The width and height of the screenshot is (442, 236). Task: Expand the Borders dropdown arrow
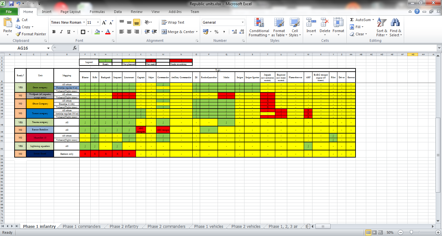point(88,32)
